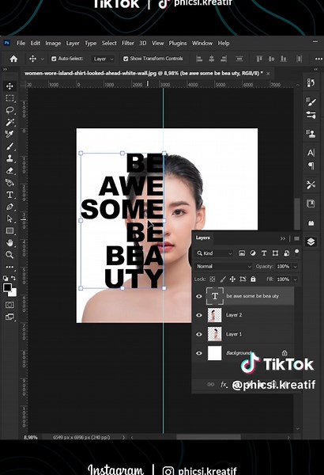This screenshot has width=324, height=475.
Task: Toggle Show Transform Controls checkbox
Action: 126,59
